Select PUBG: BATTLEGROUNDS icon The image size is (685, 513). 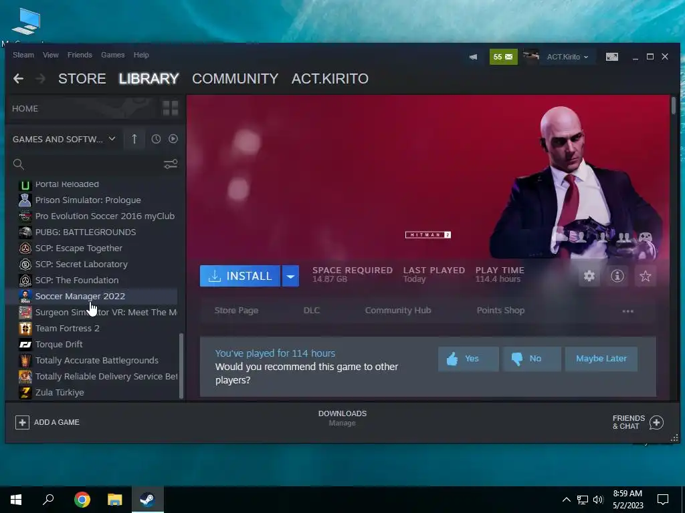tap(25, 232)
